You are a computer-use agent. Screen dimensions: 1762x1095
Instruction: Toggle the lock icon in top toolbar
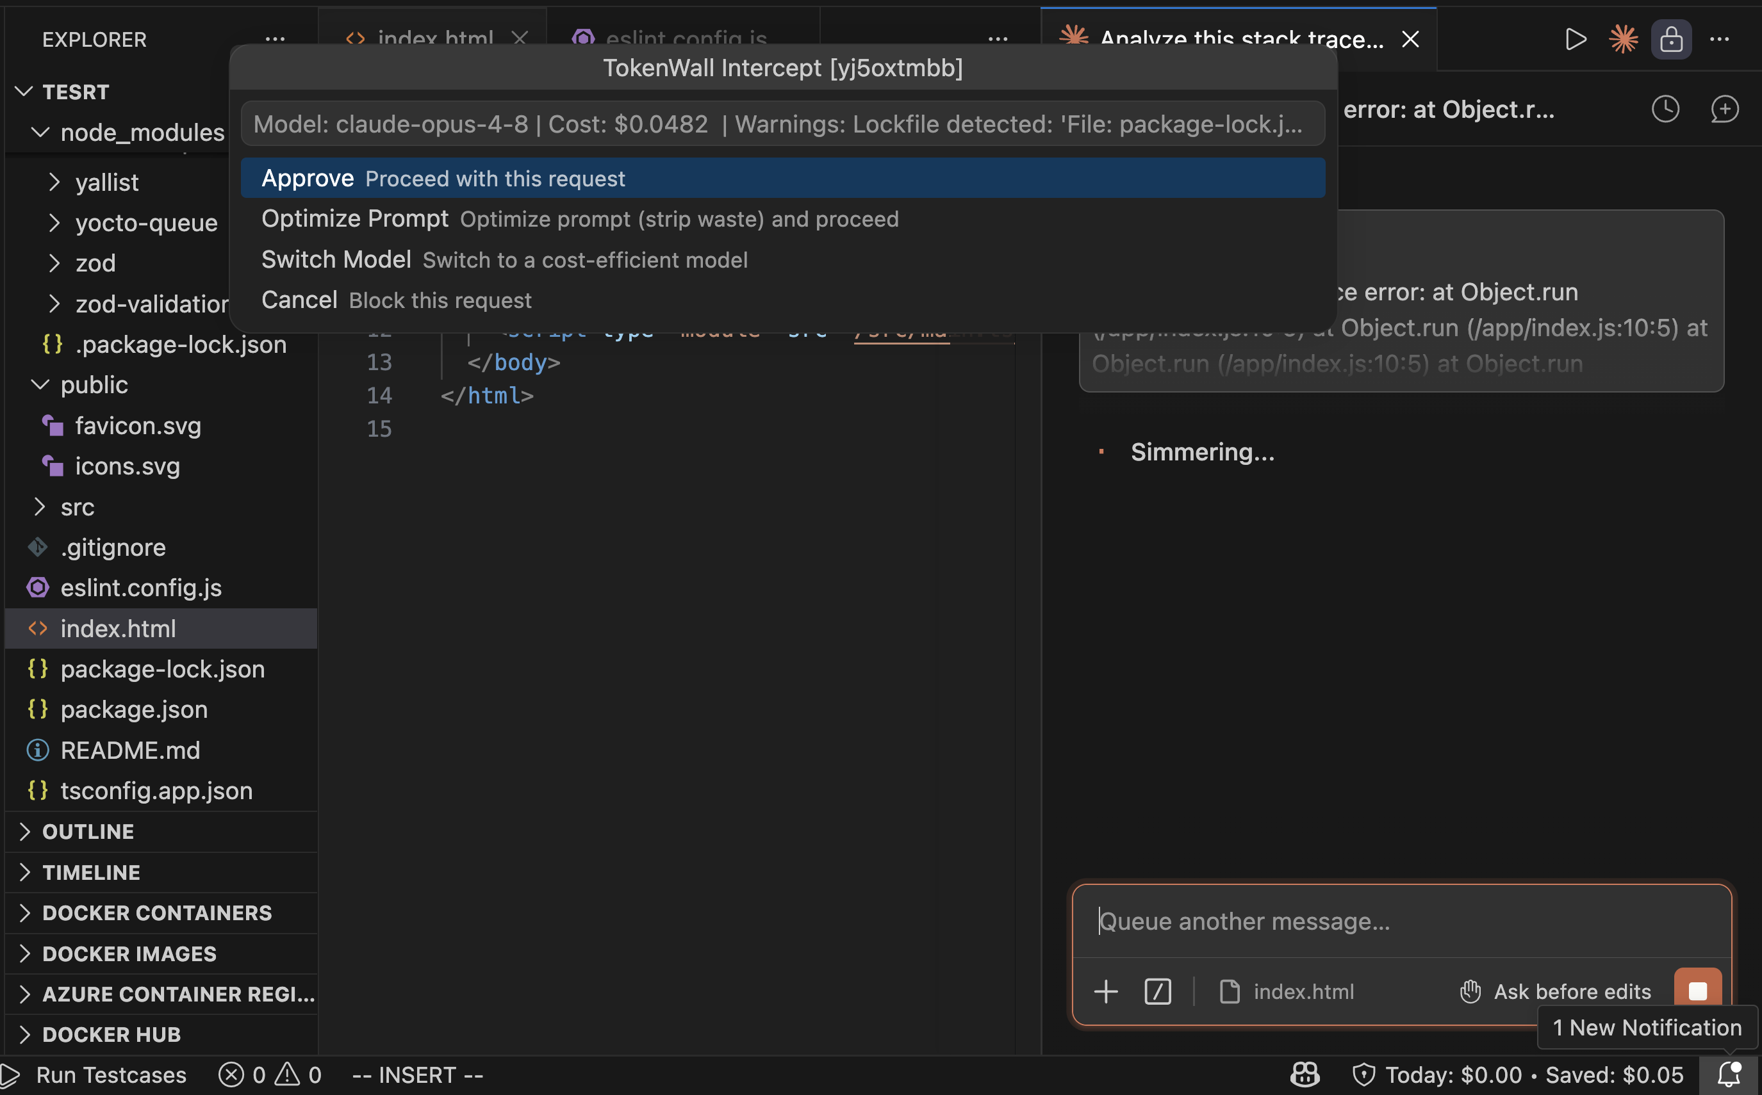[1671, 39]
